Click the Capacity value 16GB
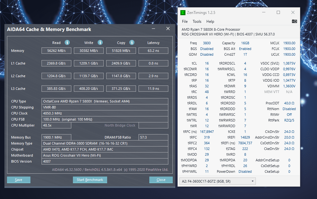The width and height of the screenshot is (317, 199). (245, 43)
